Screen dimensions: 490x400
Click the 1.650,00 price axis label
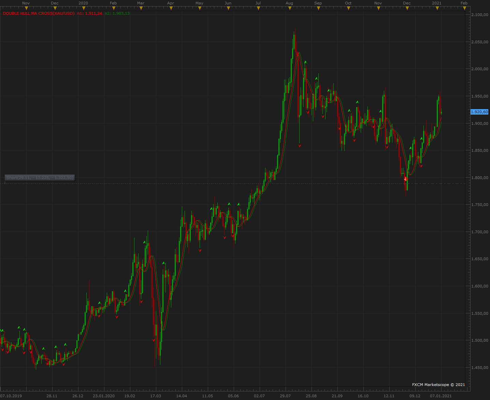pos(479,259)
